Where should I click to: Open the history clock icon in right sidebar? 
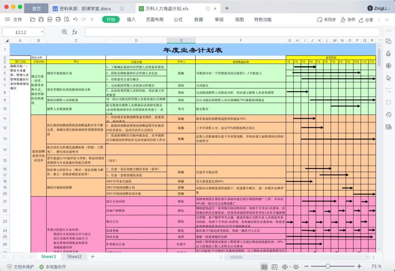point(388,114)
